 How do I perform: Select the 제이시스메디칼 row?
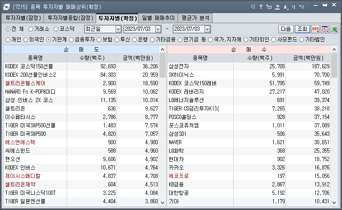tap(81, 176)
